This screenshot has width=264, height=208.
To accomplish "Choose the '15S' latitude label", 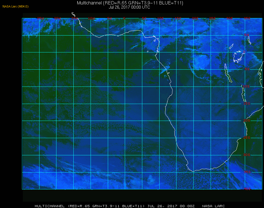I will (x=247, y=103).
